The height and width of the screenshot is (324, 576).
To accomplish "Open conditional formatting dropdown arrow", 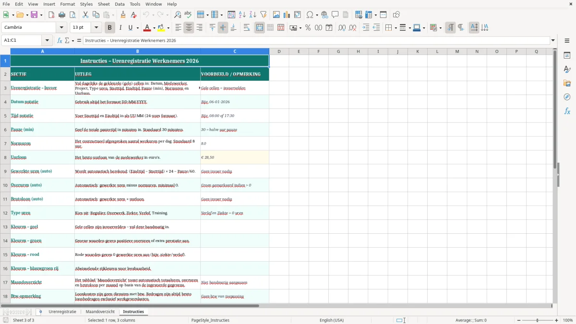I will point(440,28).
